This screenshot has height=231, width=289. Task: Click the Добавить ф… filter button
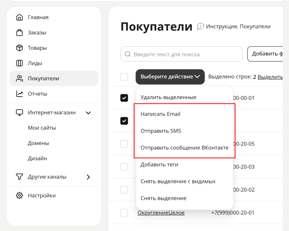(x=266, y=54)
